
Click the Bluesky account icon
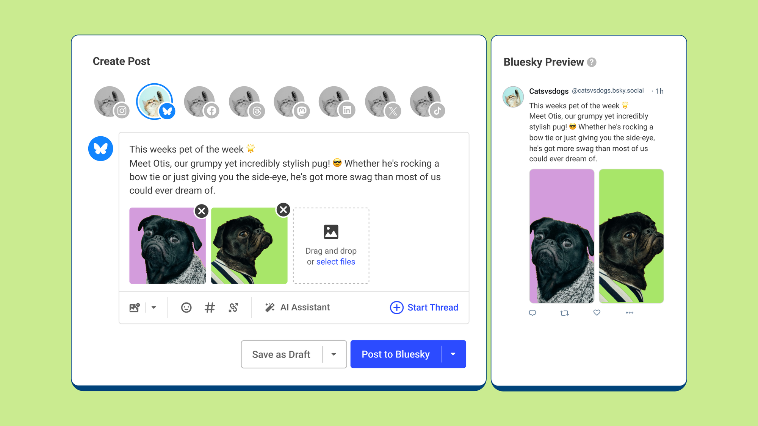click(154, 100)
